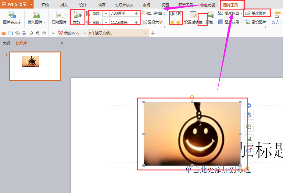Click the open folder icon in quick toolbar

[x=4, y=33]
